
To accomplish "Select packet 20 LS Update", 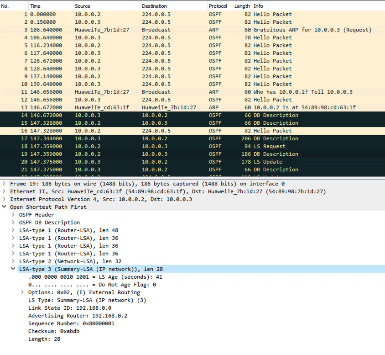I will click(192, 162).
